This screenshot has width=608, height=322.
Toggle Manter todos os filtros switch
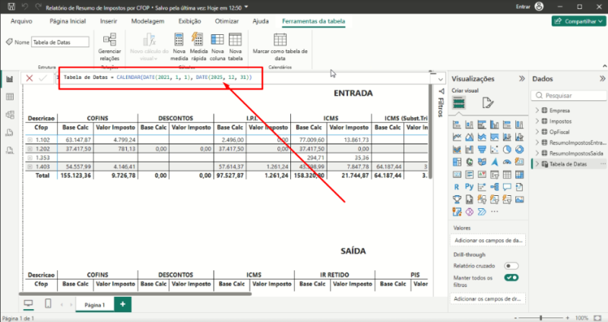pos(511,277)
